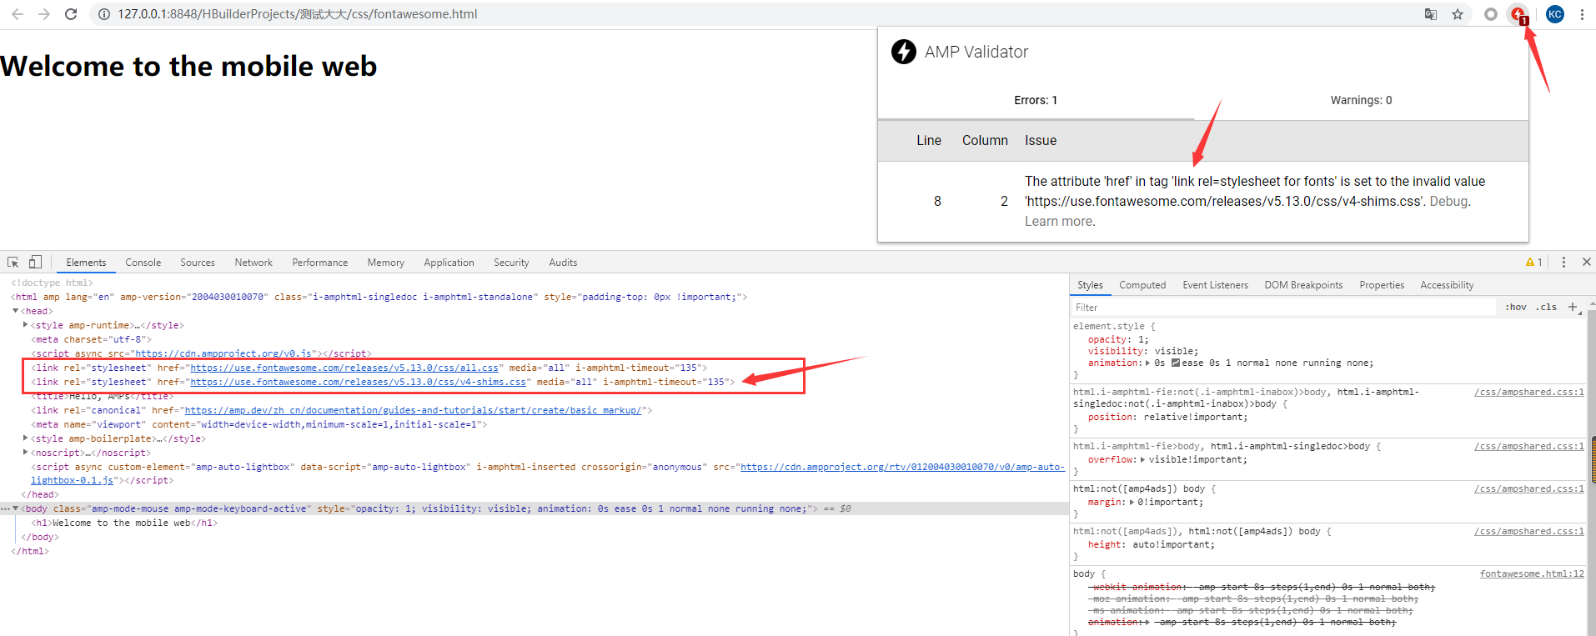
Task: Toggle the :hov element state button
Action: 1516,307
